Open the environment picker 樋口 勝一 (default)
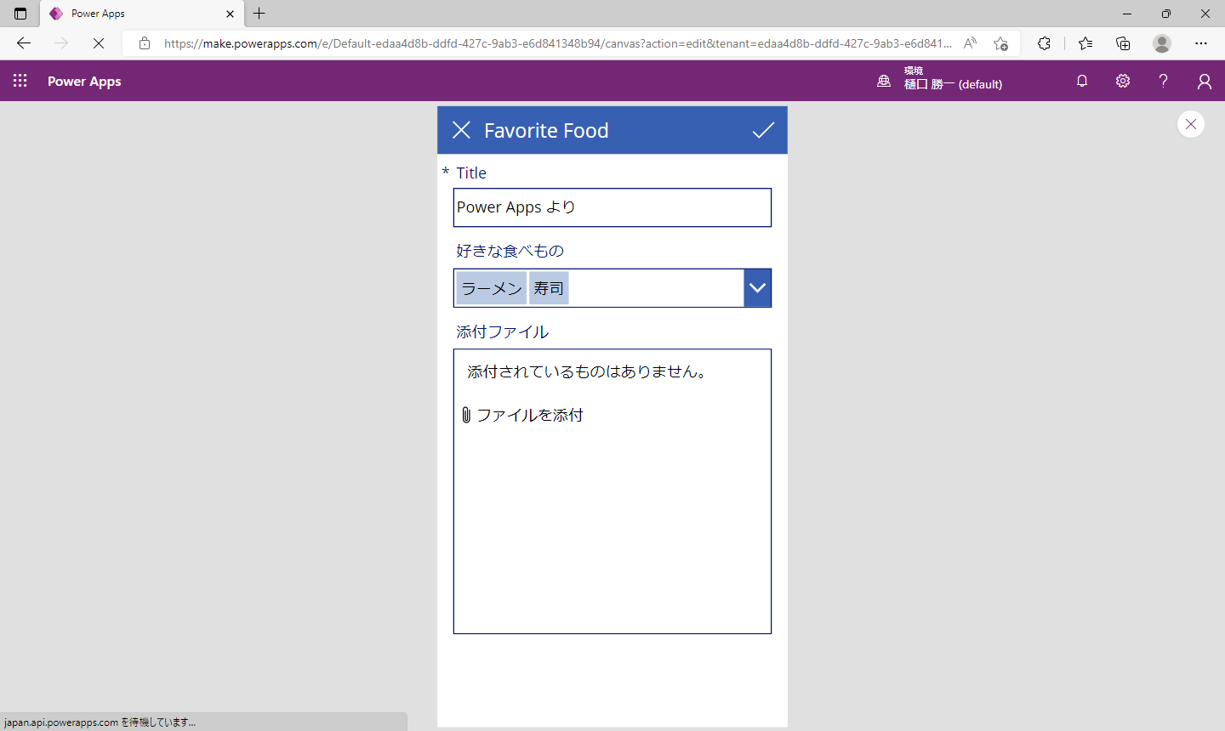 coord(940,78)
